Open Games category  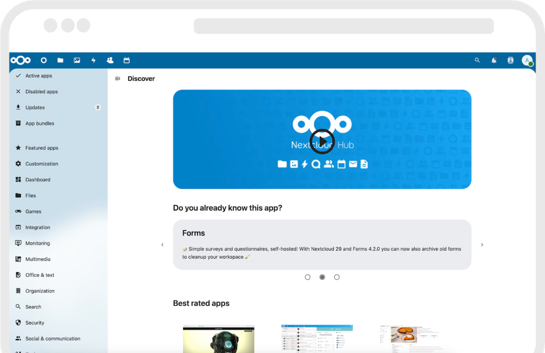pos(58,211)
